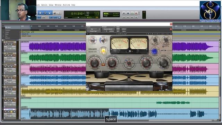Image resolution: width=222 pixels, height=125 pixels.
Task: Click the transport Stop button
Action: [128, 13]
